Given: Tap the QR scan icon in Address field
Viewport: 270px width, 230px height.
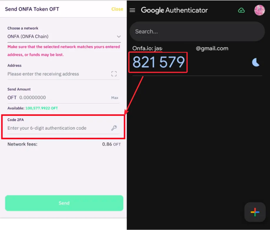Looking at the screenshot, I should [114, 74].
